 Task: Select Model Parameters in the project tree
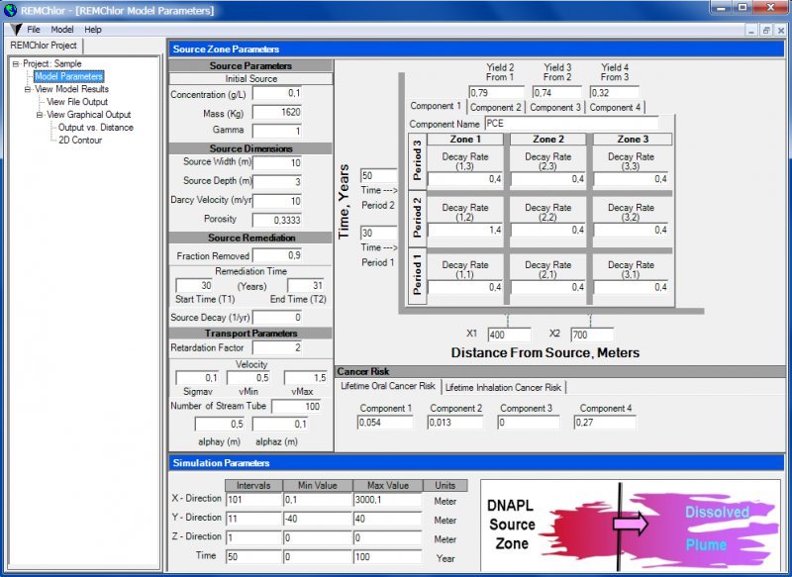(x=68, y=77)
